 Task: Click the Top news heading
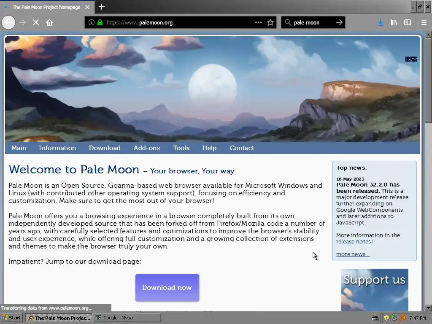(351, 168)
